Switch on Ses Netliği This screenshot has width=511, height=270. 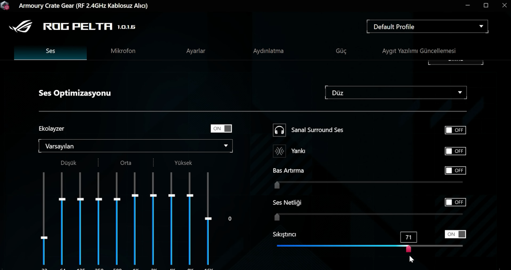[x=455, y=202]
